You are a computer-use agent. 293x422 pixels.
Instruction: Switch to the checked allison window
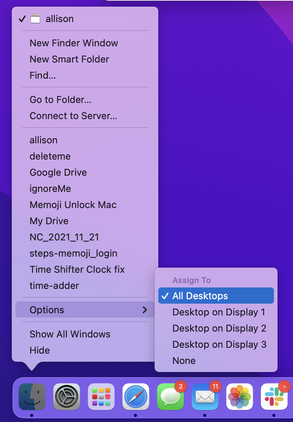click(x=59, y=19)
